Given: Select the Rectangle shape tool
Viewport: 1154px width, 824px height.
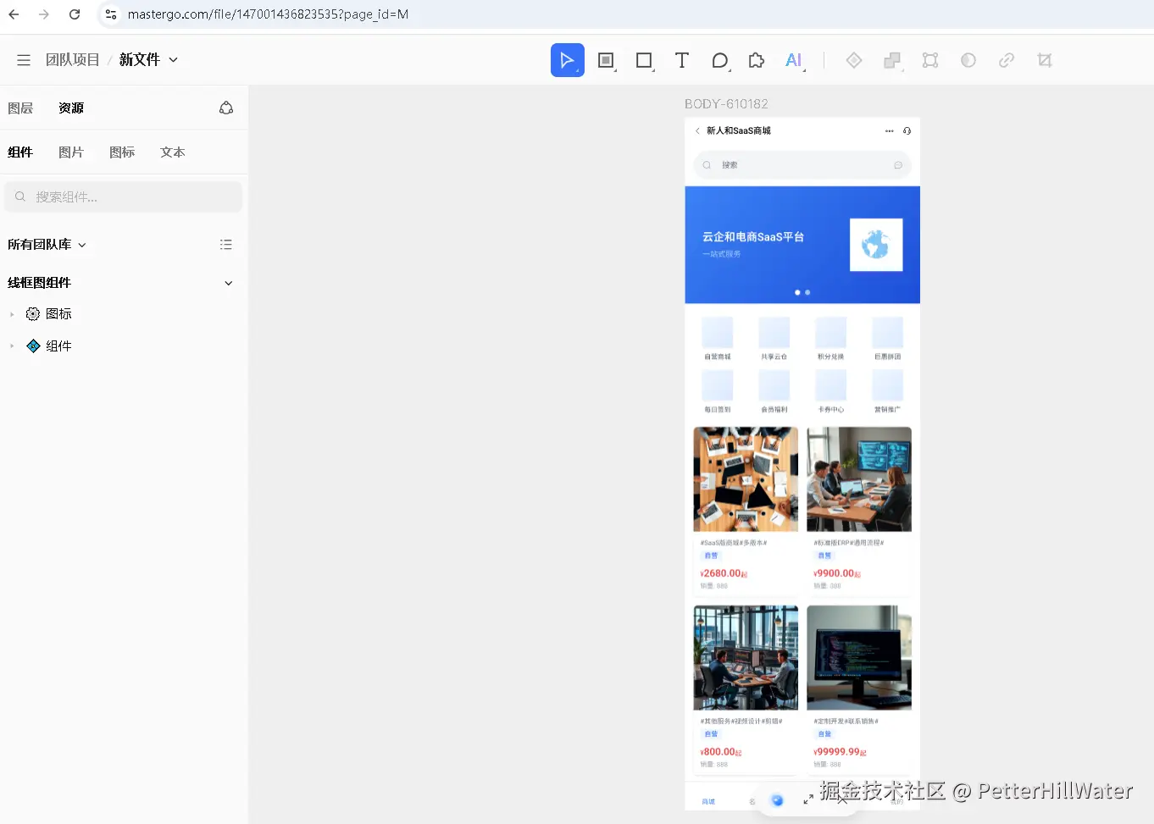Looking at the screenshot, I should [x=644, y=60].
